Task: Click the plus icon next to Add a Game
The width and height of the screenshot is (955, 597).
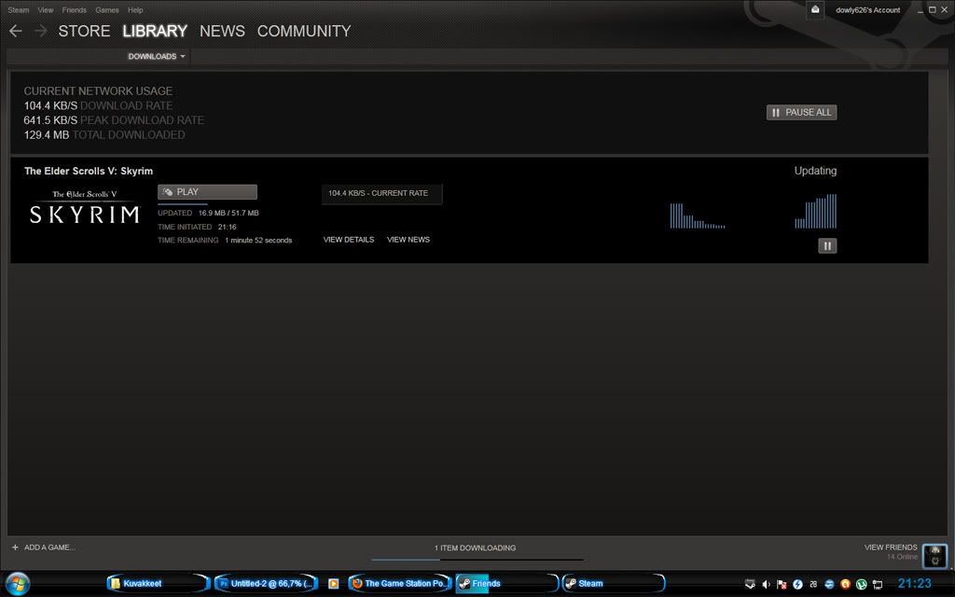Action: 15,547
